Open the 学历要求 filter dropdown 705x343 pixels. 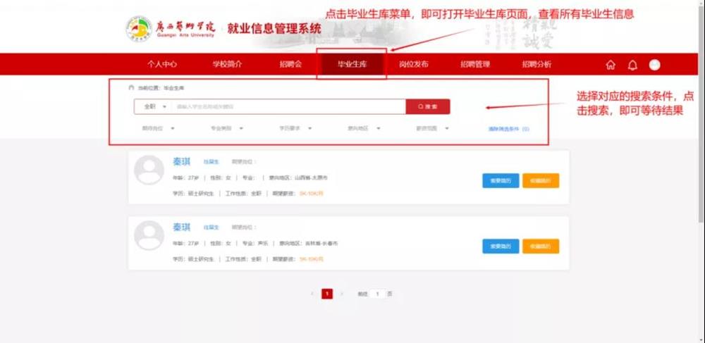295,129
